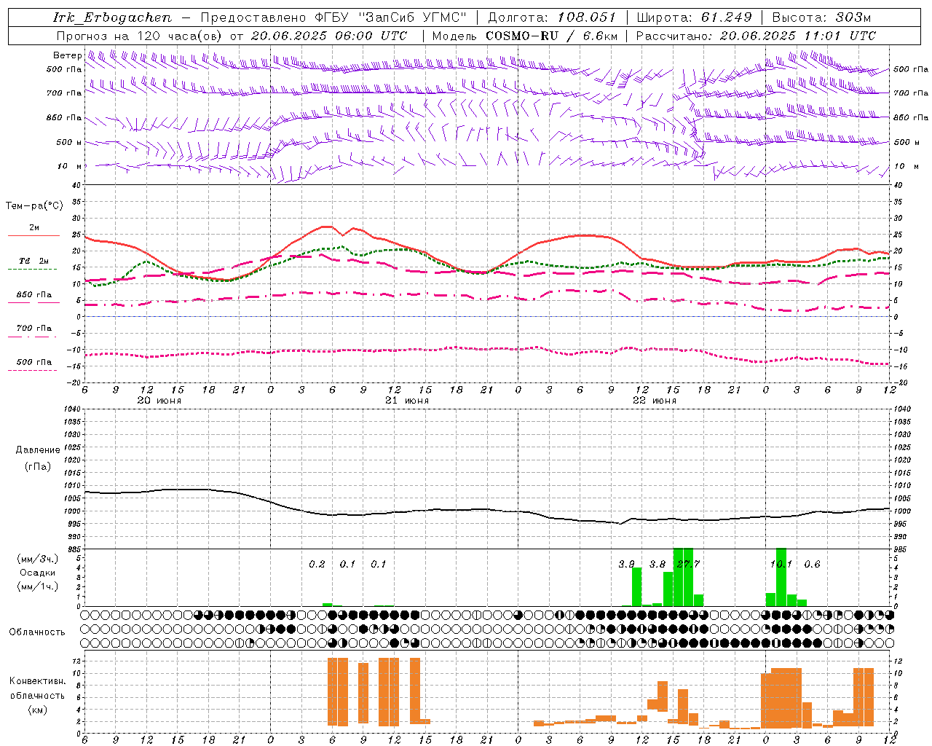
Task: Click the date label 21 июня
Action: tap(407, 401)
